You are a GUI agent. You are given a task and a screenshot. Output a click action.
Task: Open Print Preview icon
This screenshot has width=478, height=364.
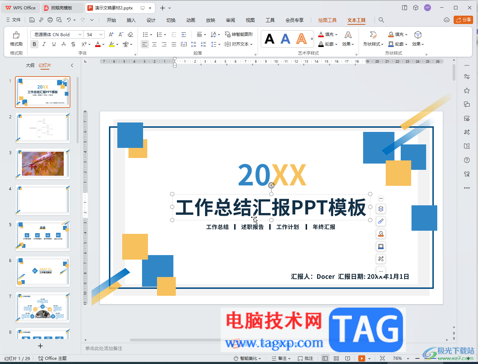[x=59, y=20]
